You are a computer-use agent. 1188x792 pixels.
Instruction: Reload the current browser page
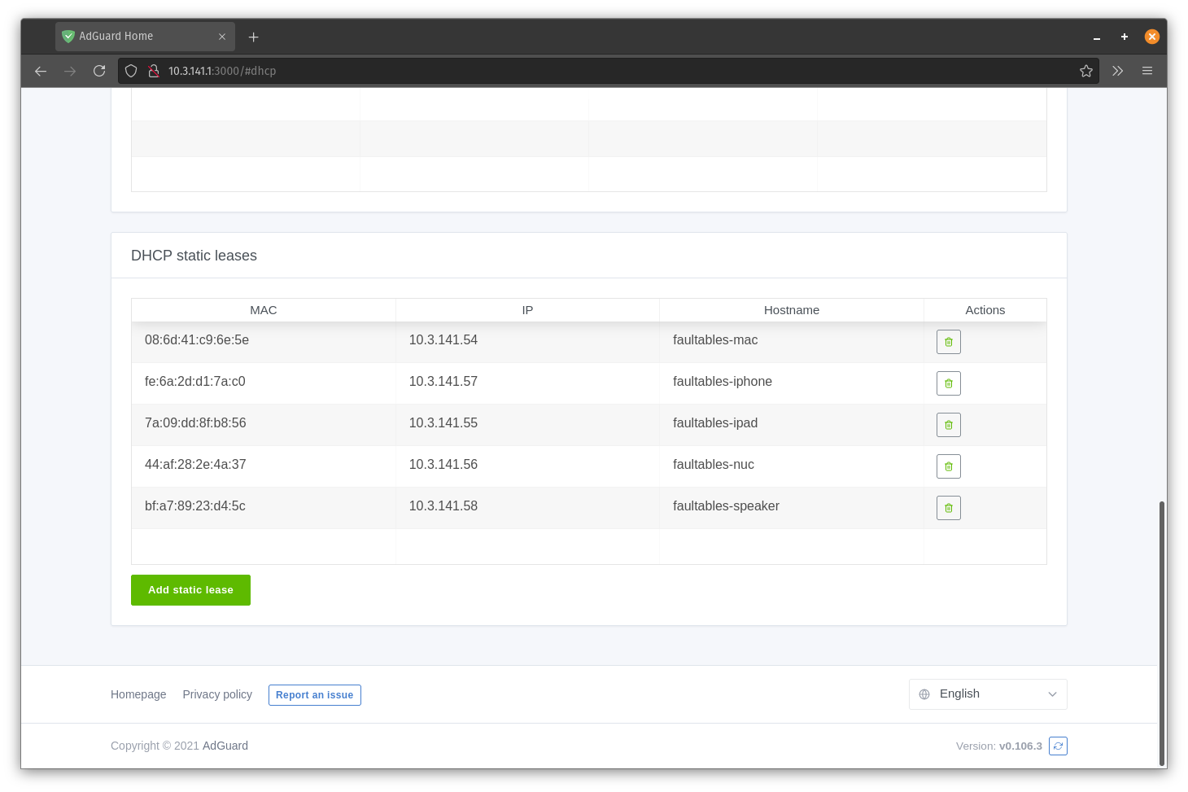click(x=99, y=71)
